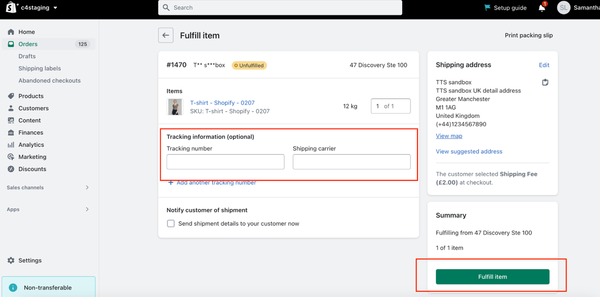Screen dimensions: 600x297
Task: Click the notification bell icon
Action: tap(542, 8)
